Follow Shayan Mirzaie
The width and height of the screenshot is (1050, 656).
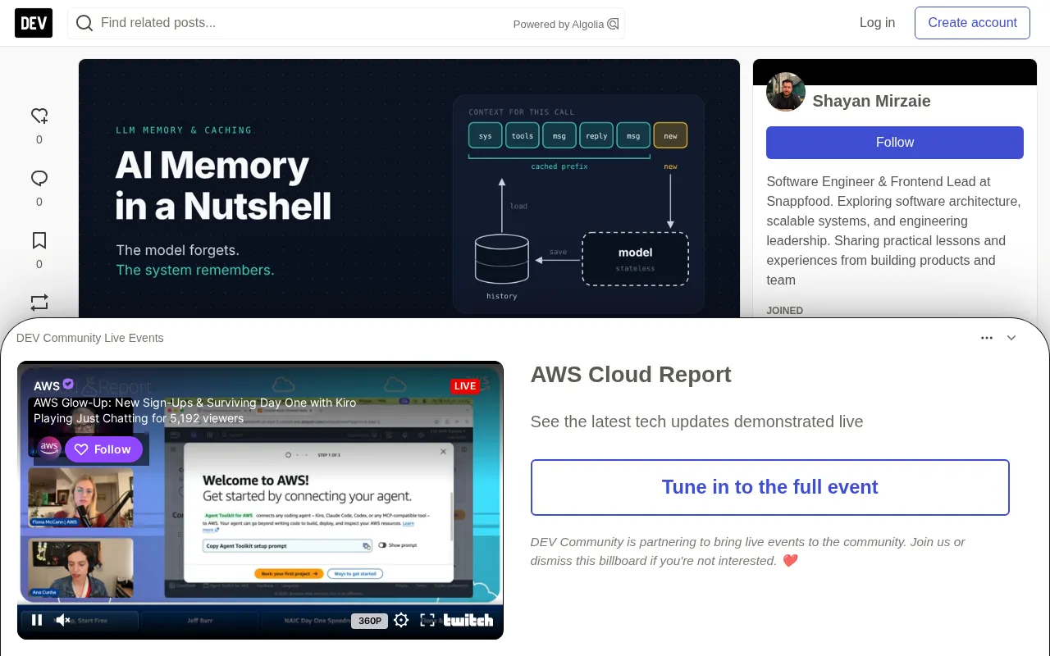pyautogui.click(x=895, y=143)
